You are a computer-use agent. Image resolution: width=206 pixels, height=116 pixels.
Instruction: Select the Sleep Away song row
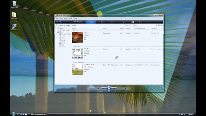[130, 33]
